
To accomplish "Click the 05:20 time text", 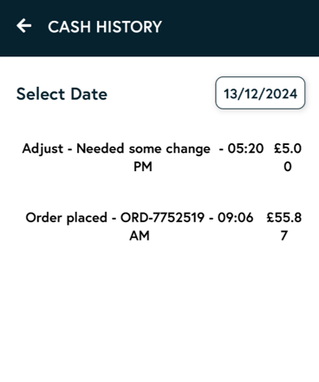I will 245,148.
